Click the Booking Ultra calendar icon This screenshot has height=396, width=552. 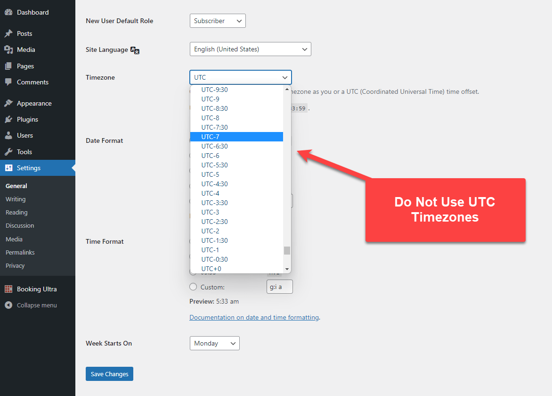(8, 289)
